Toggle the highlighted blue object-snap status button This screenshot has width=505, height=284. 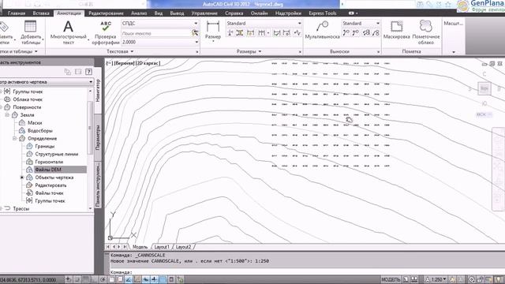click(x=129, y=279)
